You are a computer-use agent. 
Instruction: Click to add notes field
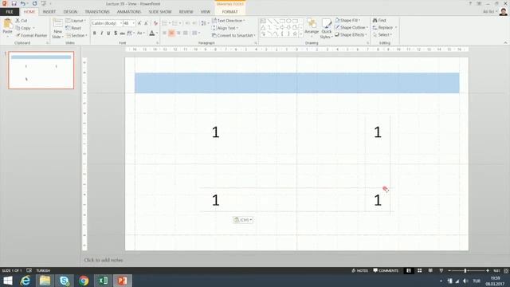(x=104, y=260)
